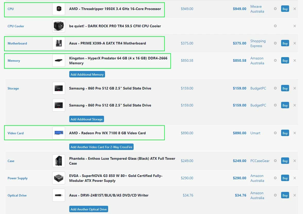Open the CPU category link
This screenshot has height=214, width=303.
[x=11, y=9]
